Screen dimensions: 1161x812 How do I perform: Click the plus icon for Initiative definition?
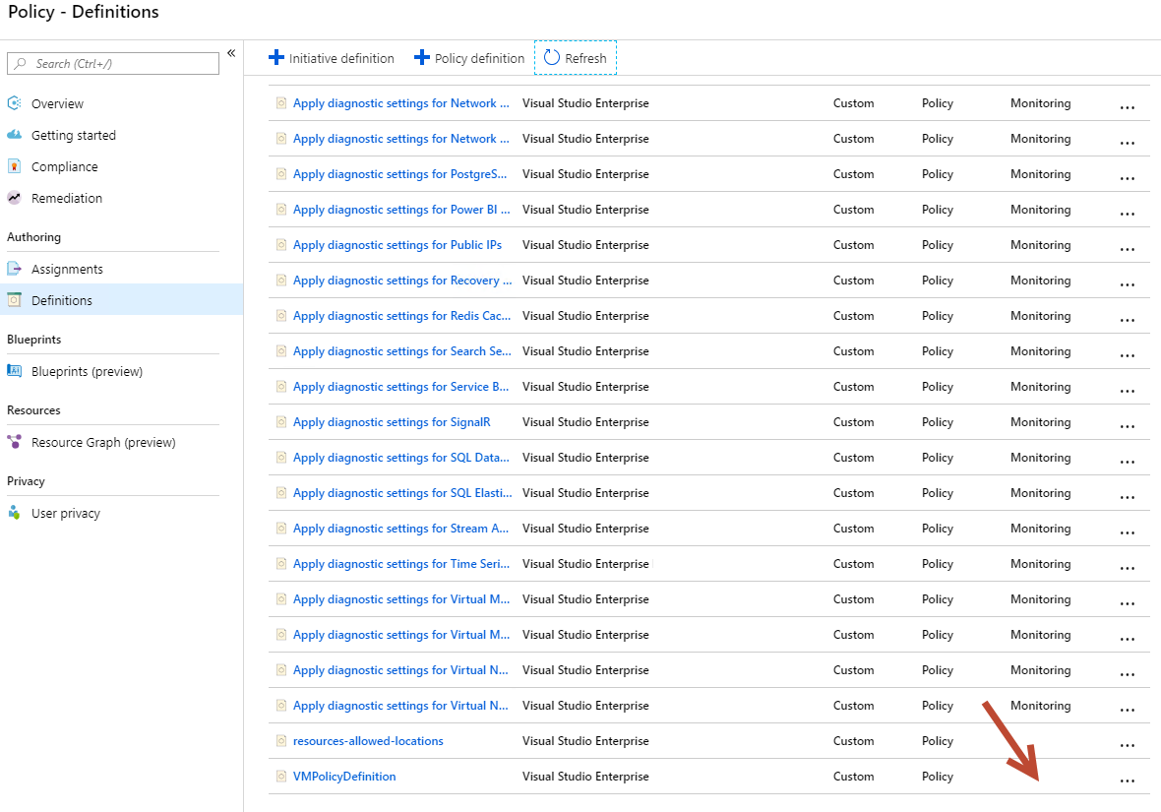[x=276, y=57]
